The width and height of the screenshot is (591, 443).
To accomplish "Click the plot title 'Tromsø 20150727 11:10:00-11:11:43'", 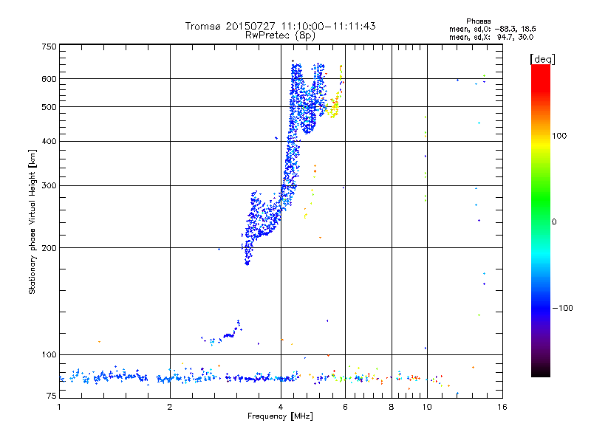I will (280, 26).
